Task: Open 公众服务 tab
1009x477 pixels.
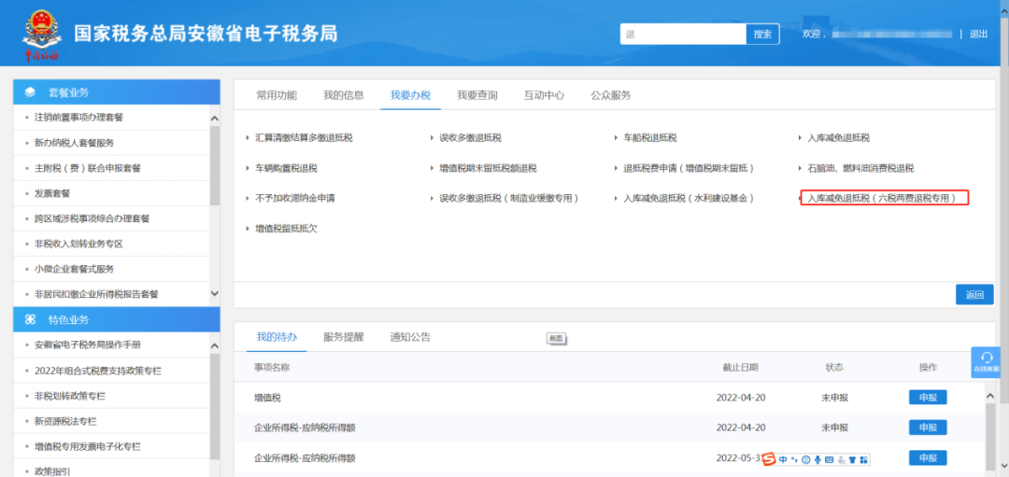Action: click(x=611, y=95)
